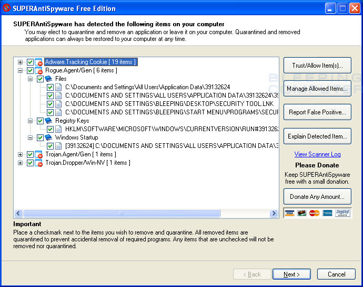This screenshot has width=363, height=287.
Task: Collapse the Rogue.Agent/Gen node
Action: (x=21, y=70)
